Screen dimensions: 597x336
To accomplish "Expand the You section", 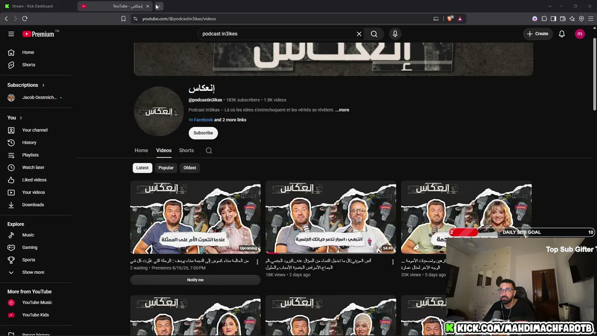I will (15, 118).
